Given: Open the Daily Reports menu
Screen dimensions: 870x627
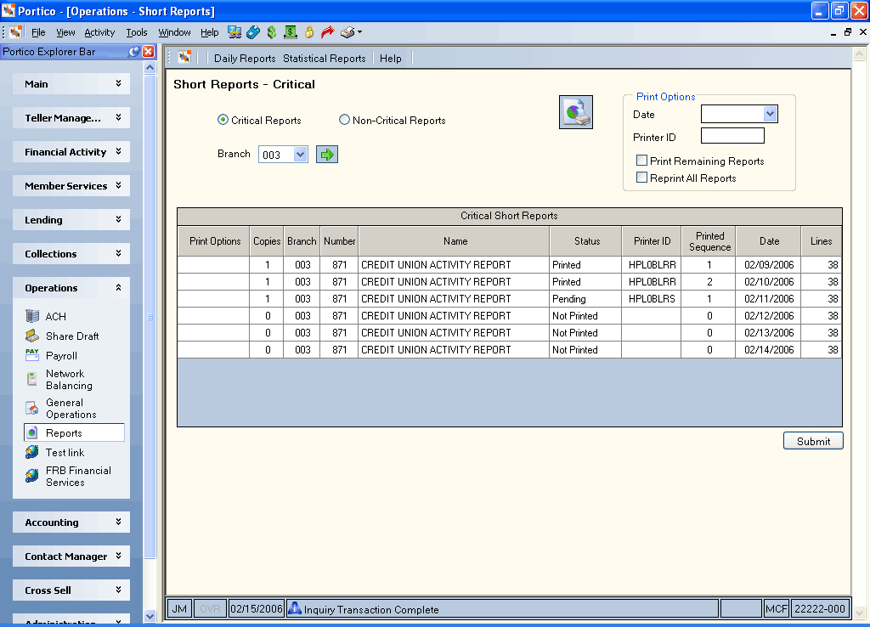Looking at the screenshot, I should tap(245, 59).
